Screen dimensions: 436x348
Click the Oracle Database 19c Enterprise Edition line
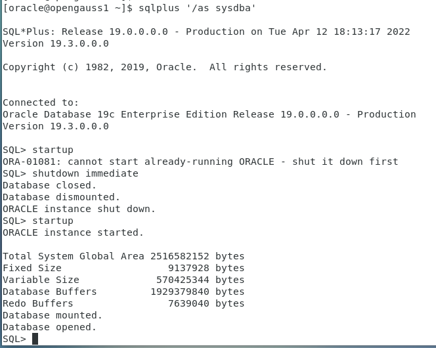(x=209, y=114)
